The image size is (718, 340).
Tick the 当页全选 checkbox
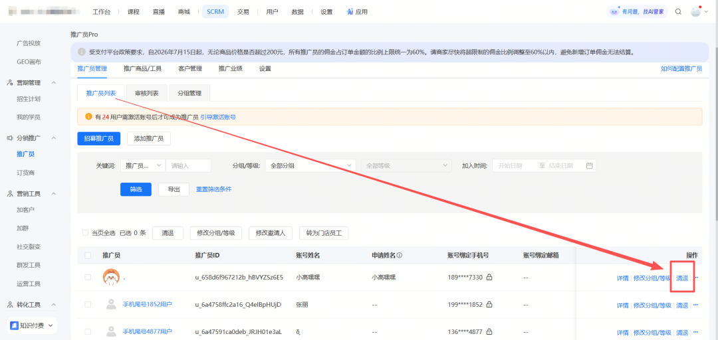(85, 233)
